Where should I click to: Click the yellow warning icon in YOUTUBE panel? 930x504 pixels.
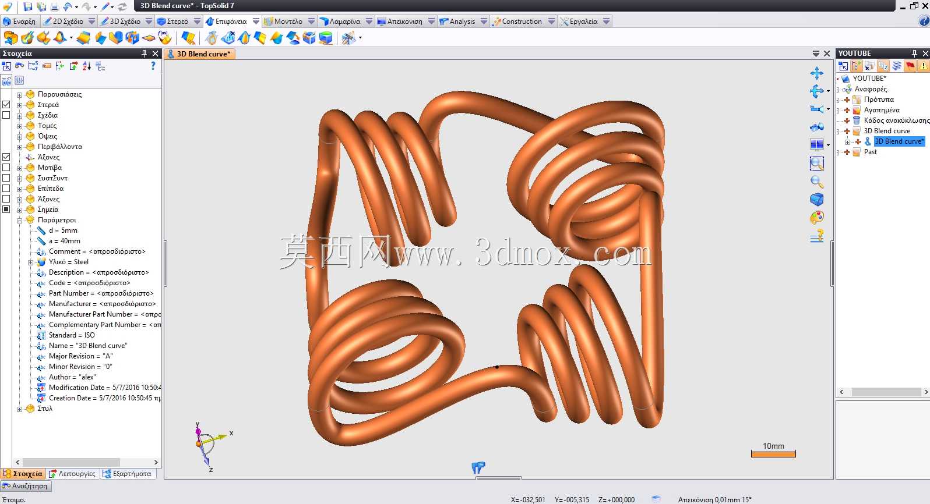tap(924, 66)
